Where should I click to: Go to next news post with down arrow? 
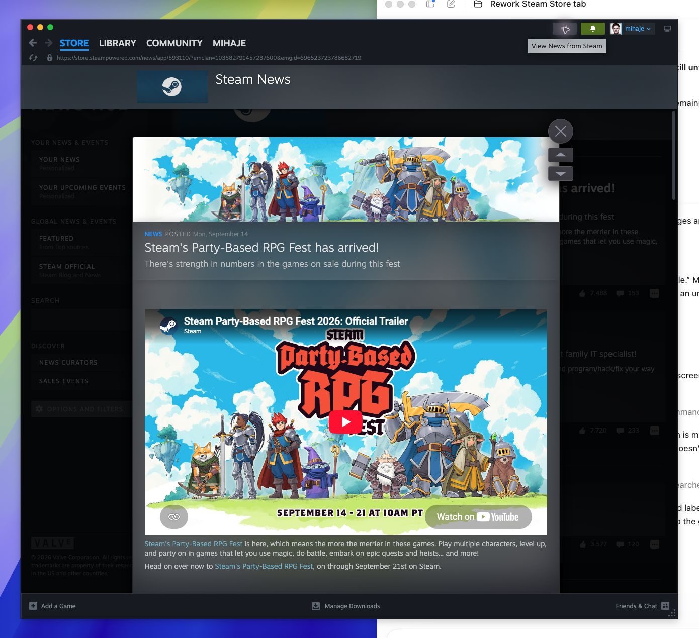pyautogui.click(x=561, y=174)
